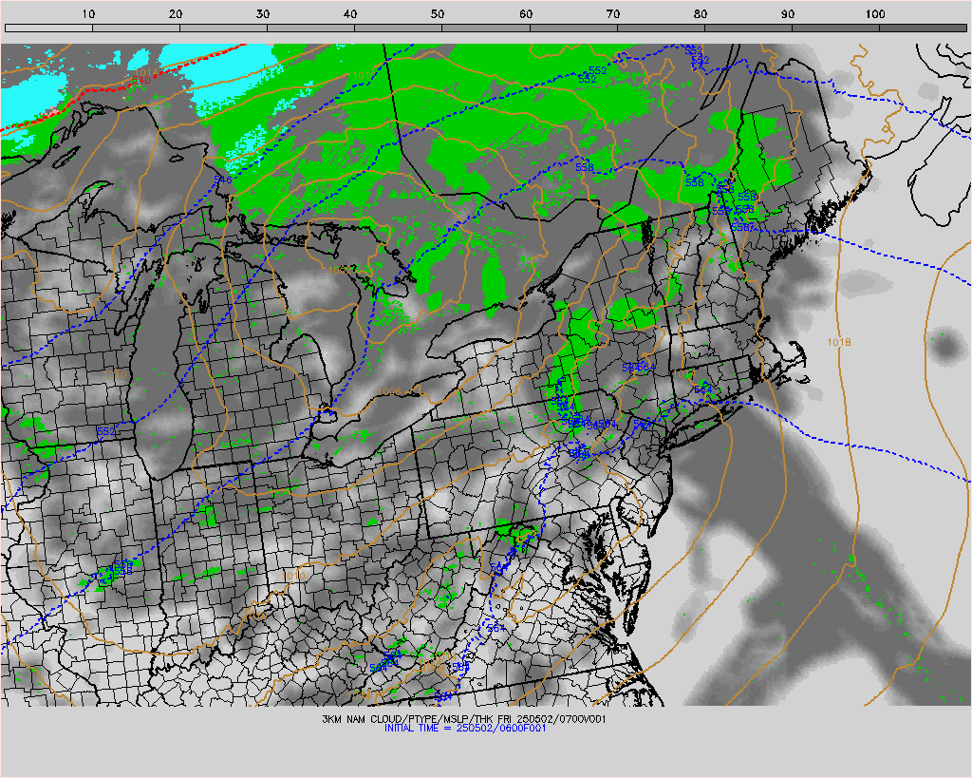The width and height of the screenshot is (972, 778).
Task: Click the 100 label on cloud scale
Action: coord(874,13)
